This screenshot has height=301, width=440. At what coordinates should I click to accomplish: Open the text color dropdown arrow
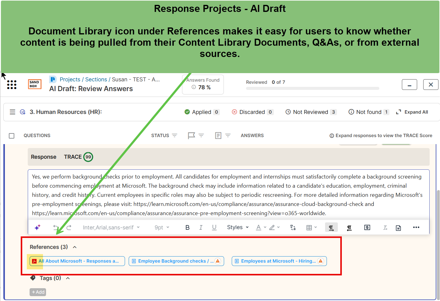tap(265, 227)
